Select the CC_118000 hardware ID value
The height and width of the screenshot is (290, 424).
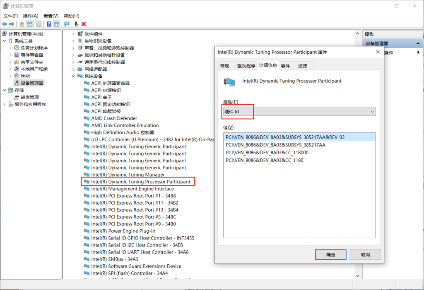tap(267, 153)
